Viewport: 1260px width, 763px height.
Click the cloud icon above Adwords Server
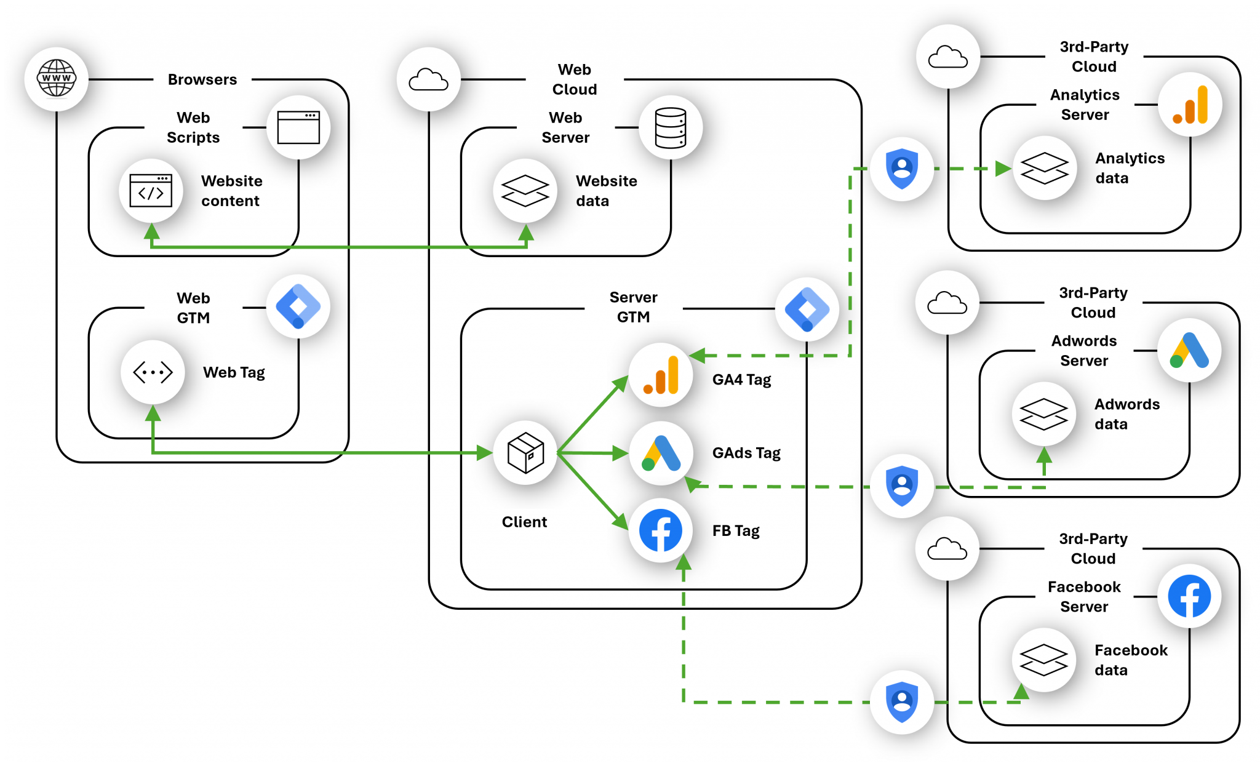pyautogui.click(x=947, y=303)
